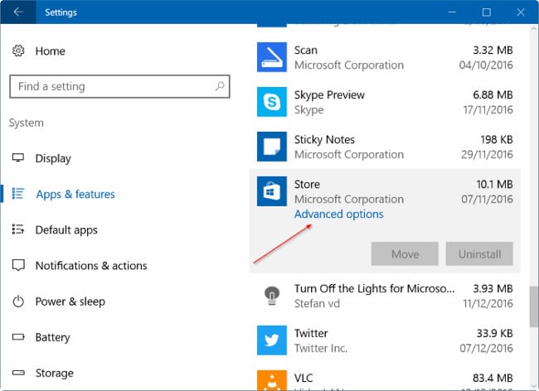Click the search magnifier icon
Image resolution: width=539 pixels, height=391 pixels.
pyautogui.click(x=220, y=86)
